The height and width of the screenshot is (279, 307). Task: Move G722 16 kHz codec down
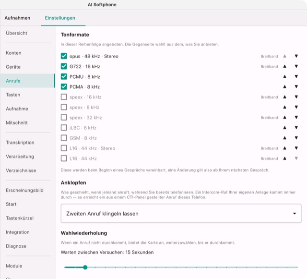point(296,66)
